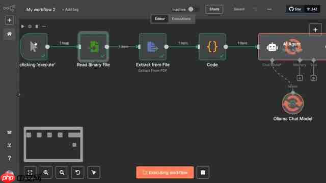Open templates from the left sidebar

(x=9, y=132)
